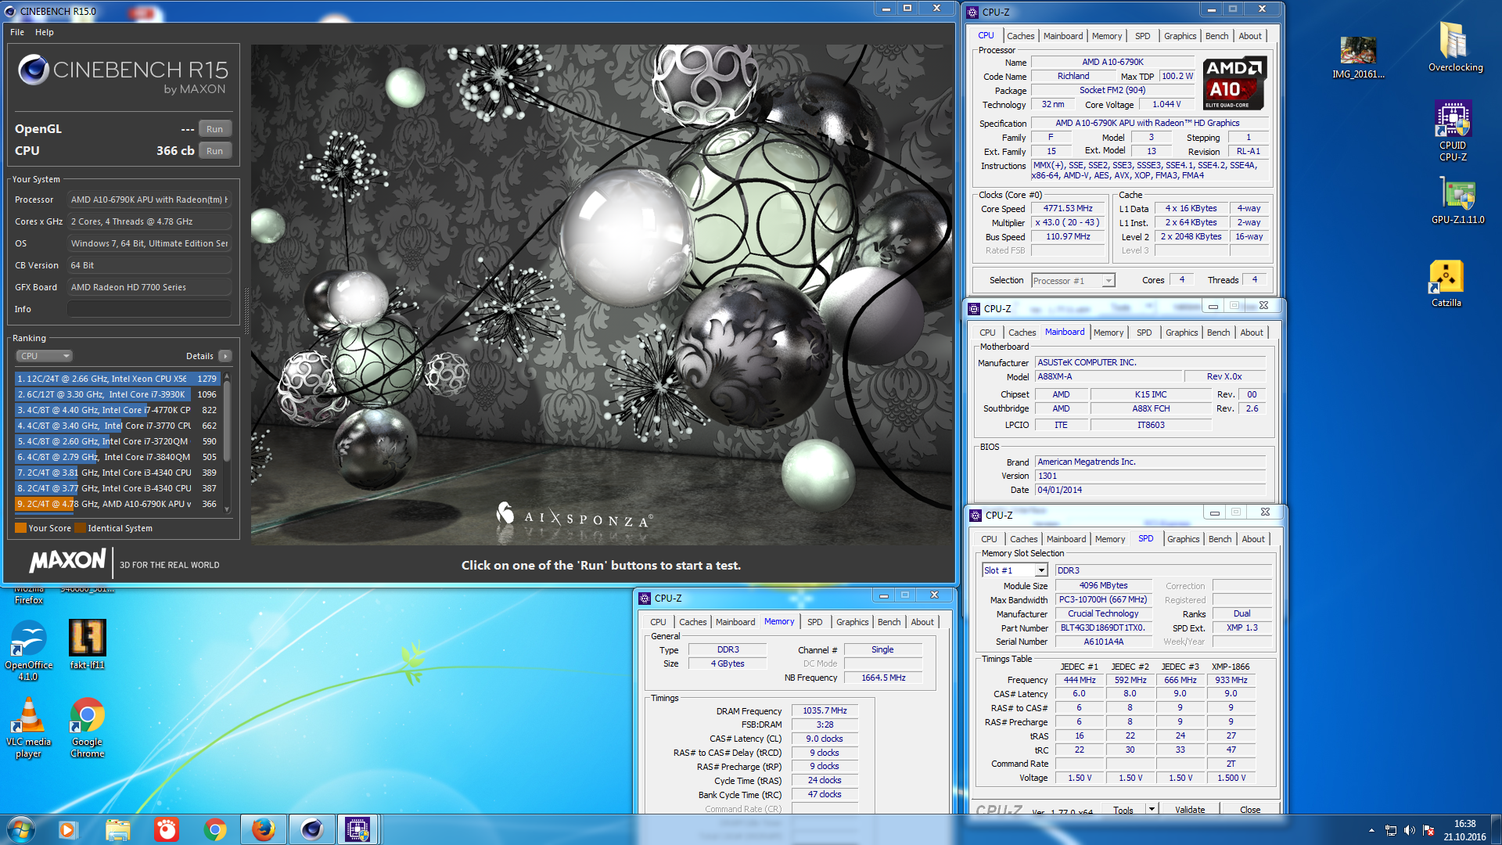Open the Cinebench File menu
The width and height of the screenshot is (1502, 845).
coord(17,32)
